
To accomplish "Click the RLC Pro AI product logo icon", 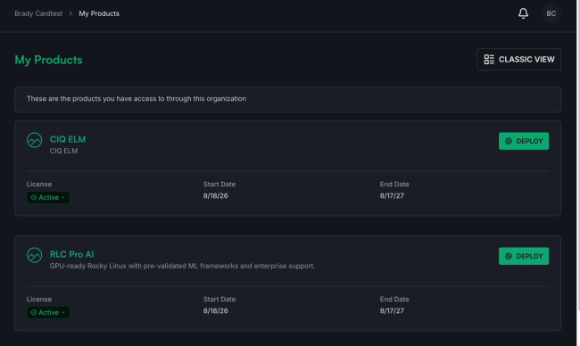I will [x=35, y=255].
